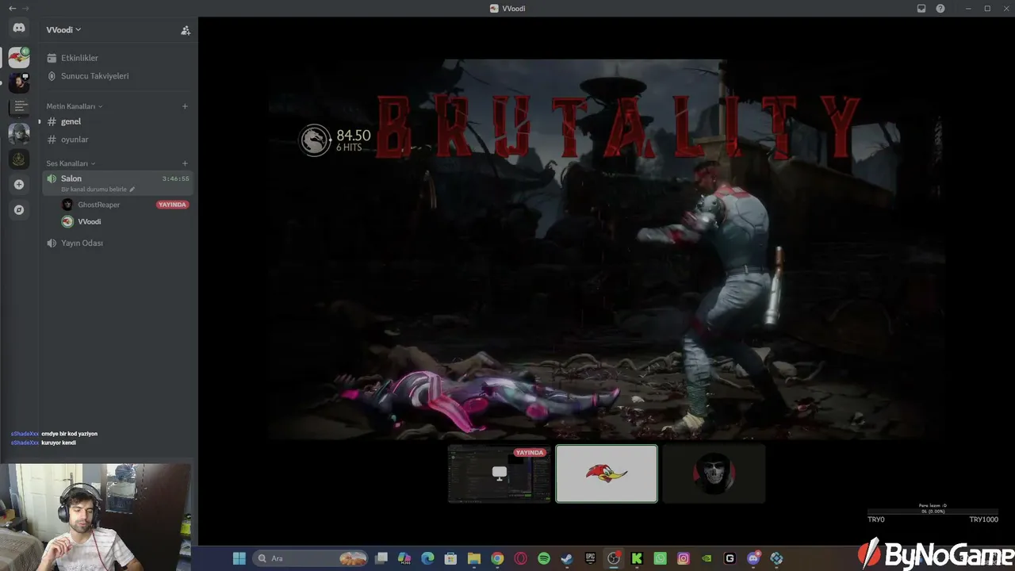Viewport: 1015px width, 571px height.
Task: Select the woodpecker participant tile
Action: click(x=607, y=473)
